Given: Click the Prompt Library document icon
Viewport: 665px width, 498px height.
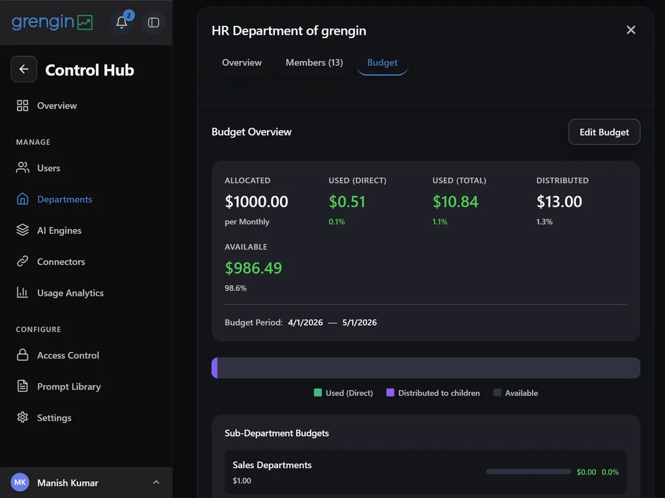Looking at the screenshot, I should [22, 386].
